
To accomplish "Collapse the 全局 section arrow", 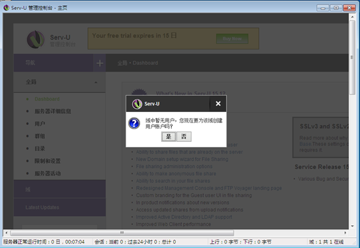I will (x=96, y=82).
